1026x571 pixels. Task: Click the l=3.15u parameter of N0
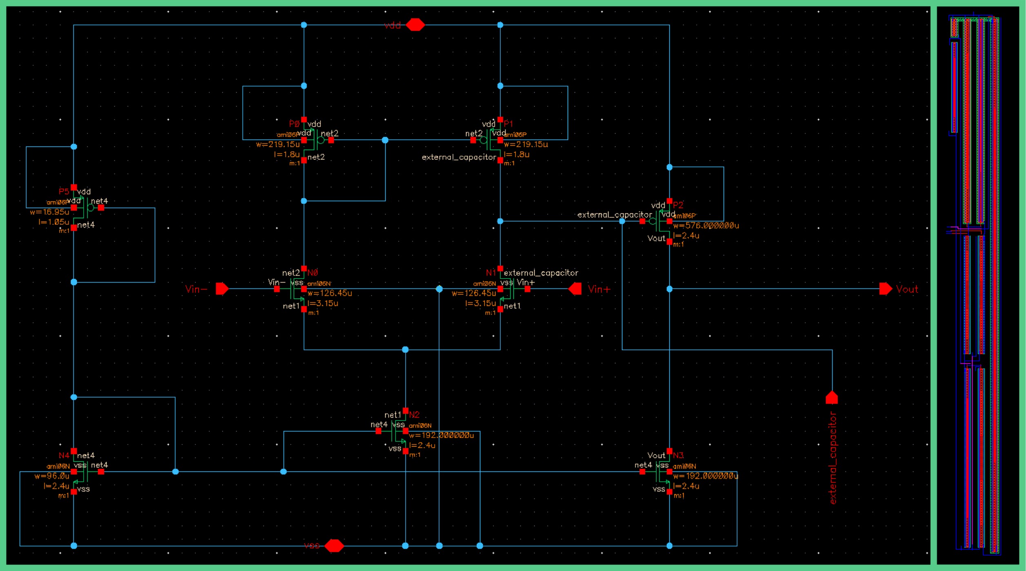(323, 303)
